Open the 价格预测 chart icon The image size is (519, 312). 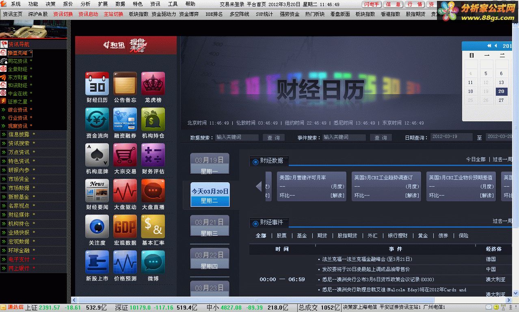click(x=125, y=262)
